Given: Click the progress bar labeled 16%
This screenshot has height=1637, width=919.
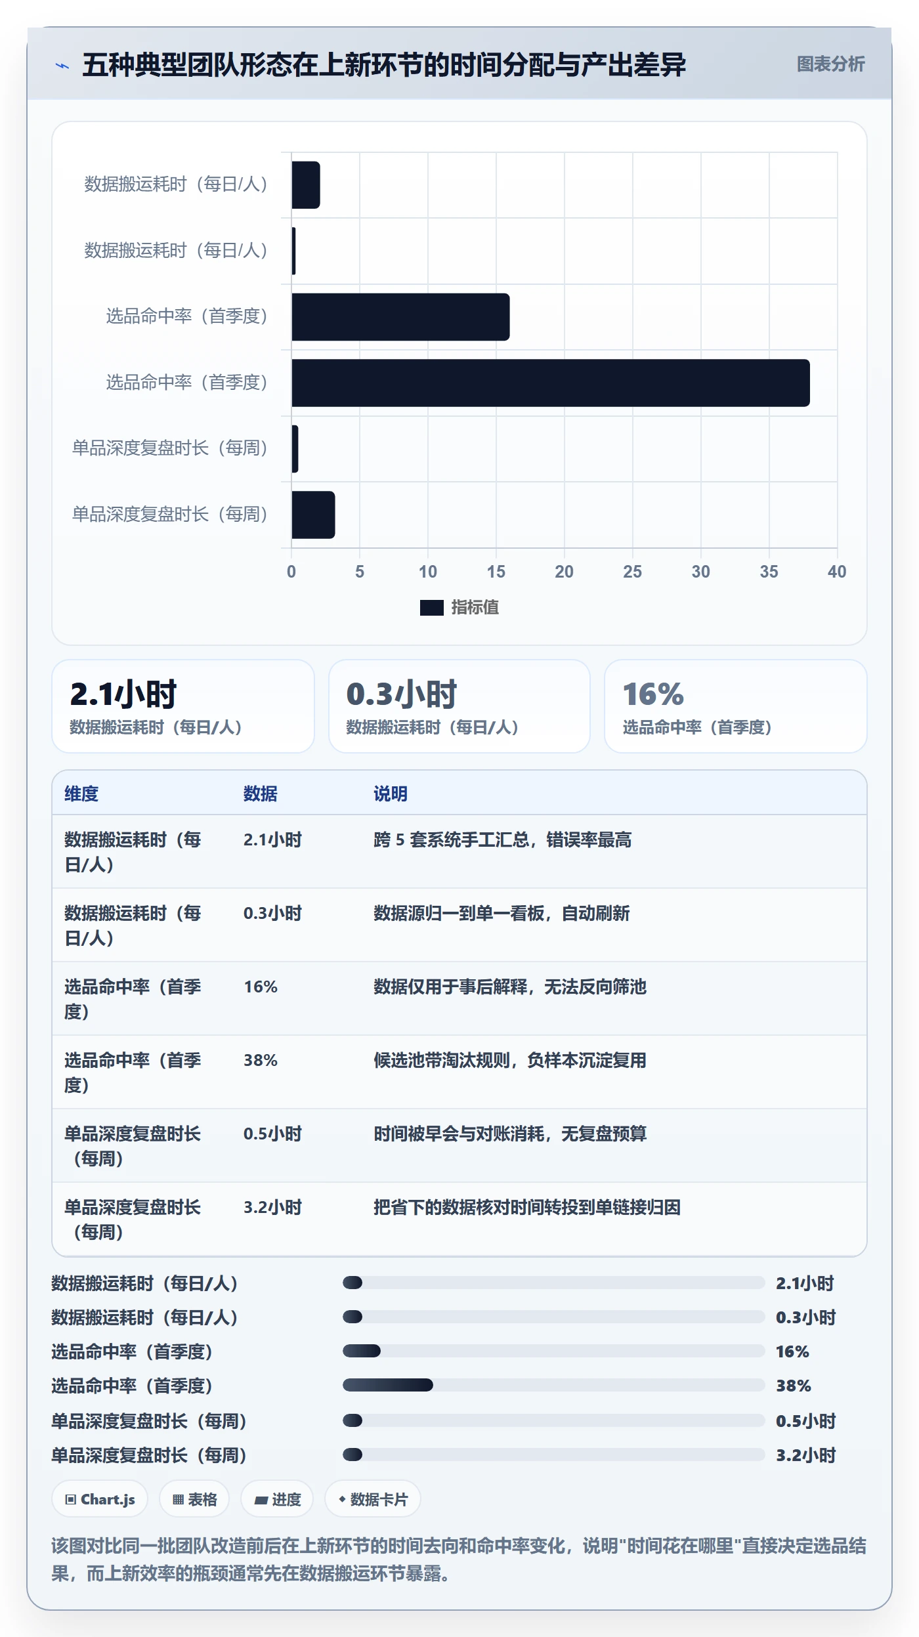Looking at the screenshot, I should pos(554,1351).
